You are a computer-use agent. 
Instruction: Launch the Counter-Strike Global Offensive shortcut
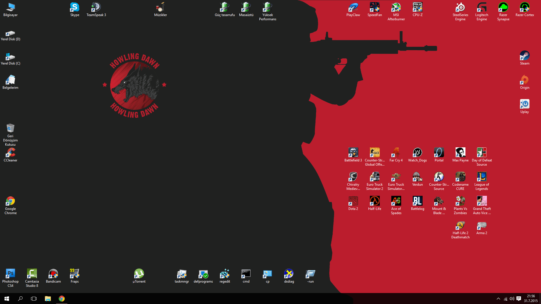tap(375, 152)
